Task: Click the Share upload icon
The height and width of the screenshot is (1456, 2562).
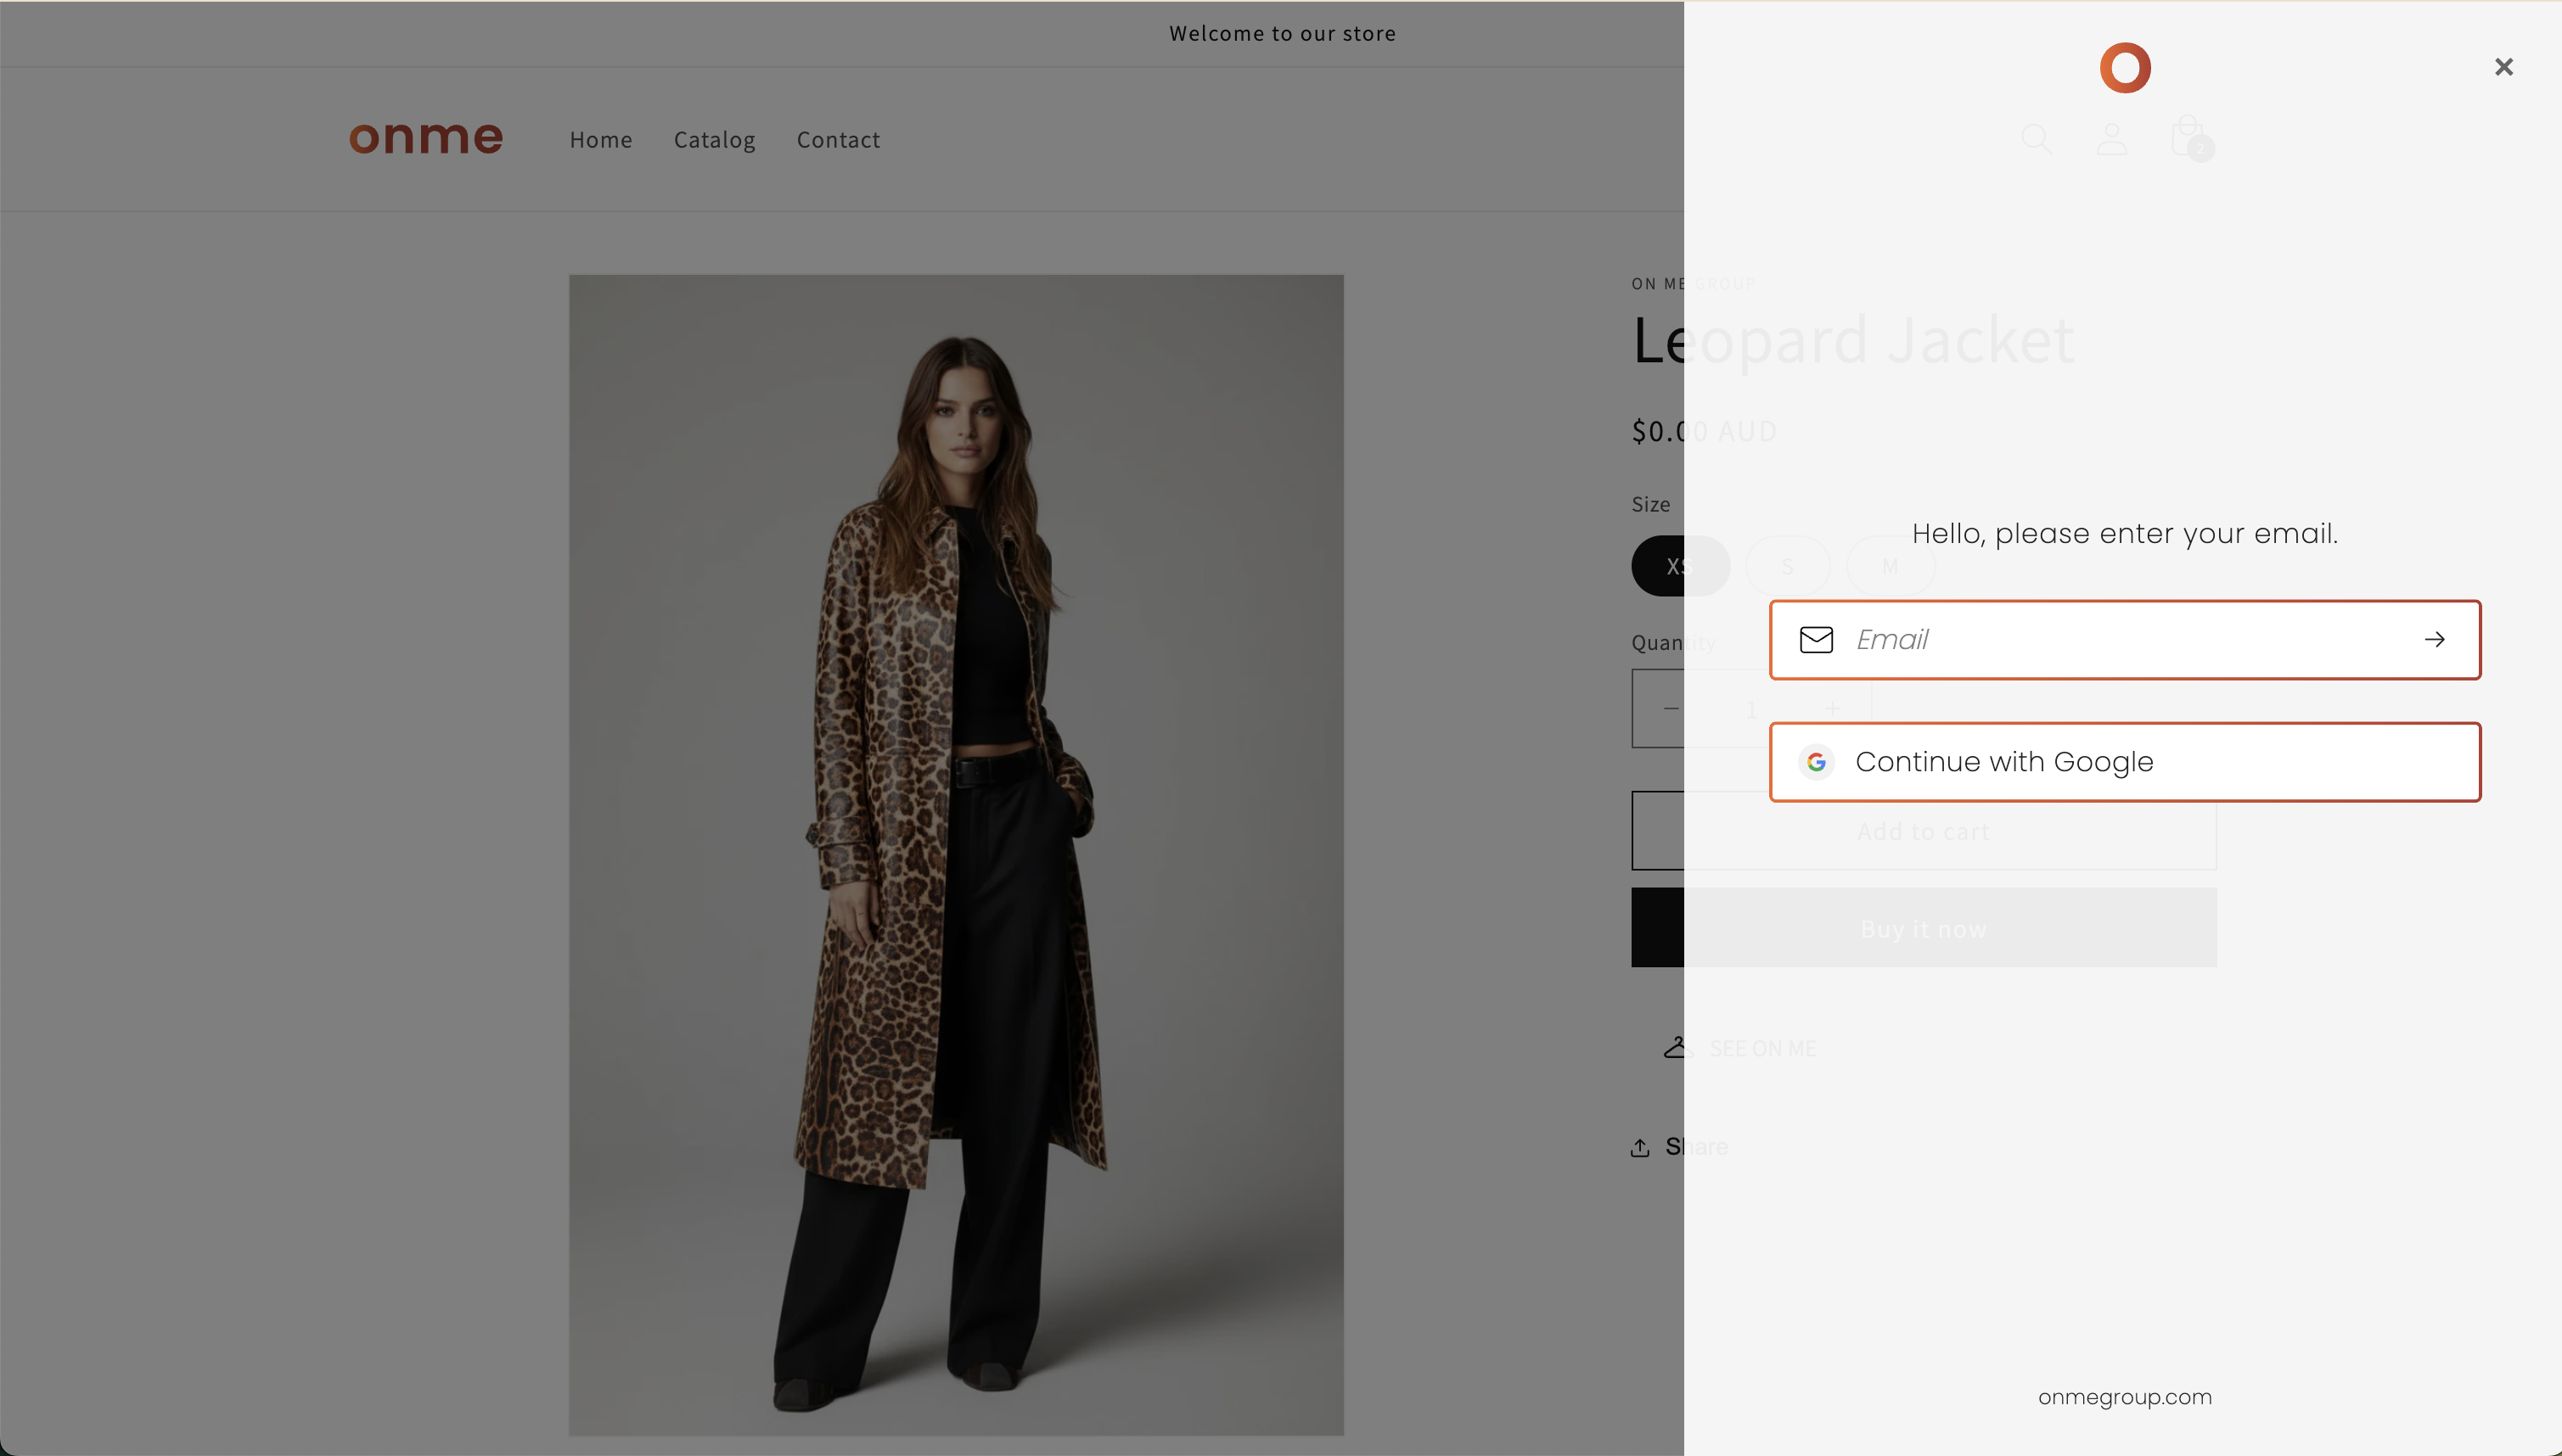Action: tap(1639, 1147)
